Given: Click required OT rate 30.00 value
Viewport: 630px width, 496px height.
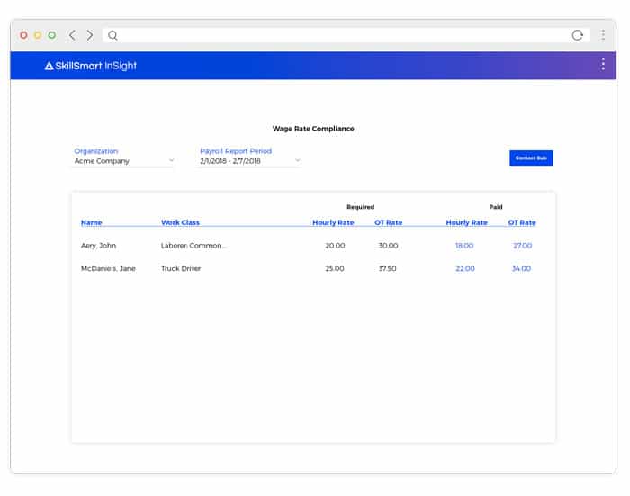Looking at the screenshot, I should pyautogui.click(x=388, y=246).
